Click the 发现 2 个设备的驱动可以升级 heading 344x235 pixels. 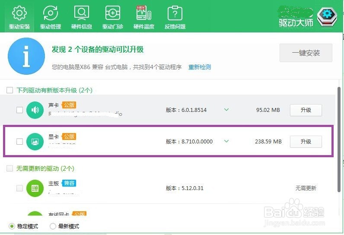click(98, 49)
